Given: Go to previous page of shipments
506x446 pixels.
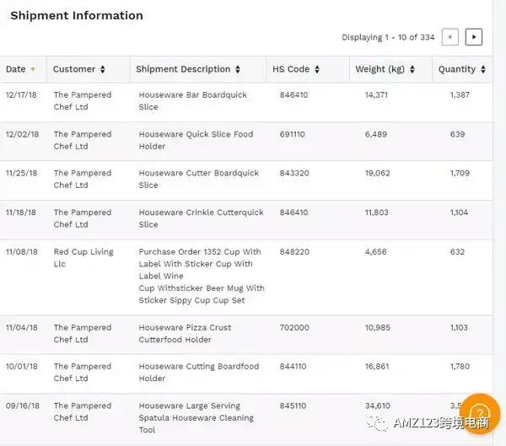Looking at the screenshot, I should point(449,37).
